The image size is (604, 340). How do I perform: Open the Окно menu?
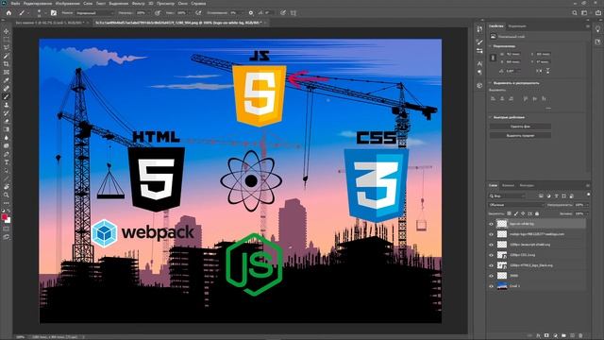coord(183,3)
